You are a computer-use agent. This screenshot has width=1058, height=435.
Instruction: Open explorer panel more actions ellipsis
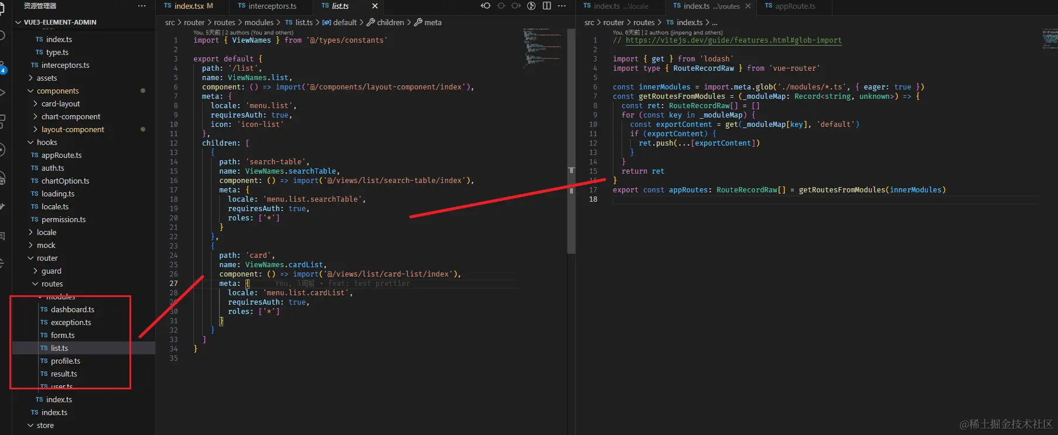coord(142,6)
